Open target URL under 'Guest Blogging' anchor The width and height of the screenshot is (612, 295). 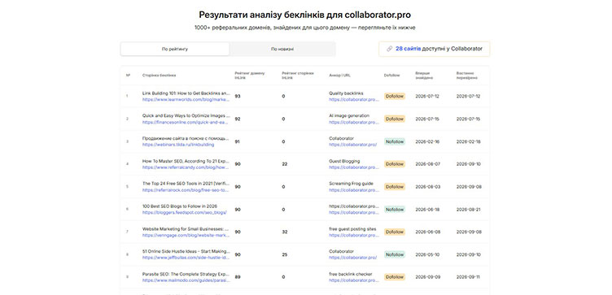[354, 167]
